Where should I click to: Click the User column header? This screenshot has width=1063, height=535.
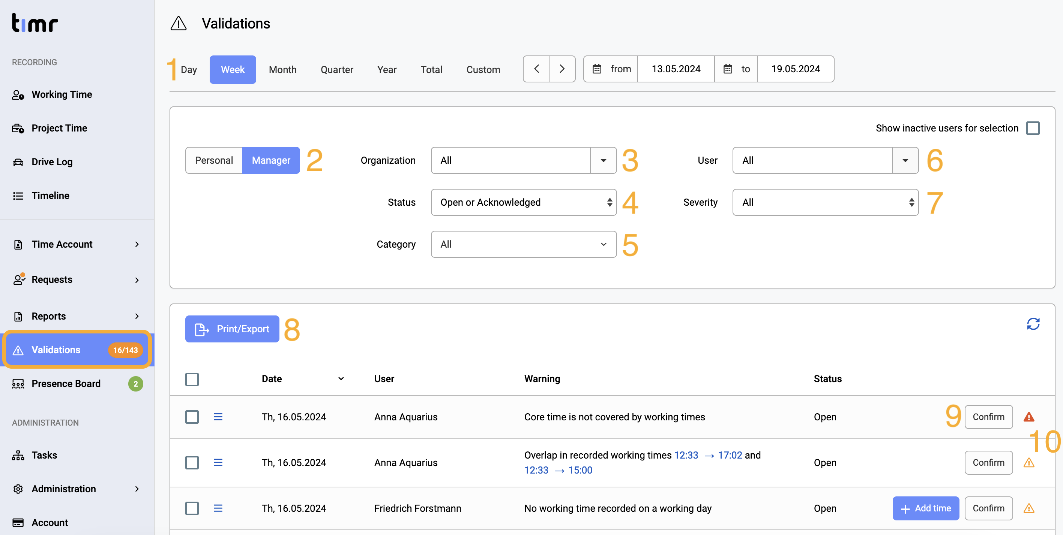(x=384, y=379)
